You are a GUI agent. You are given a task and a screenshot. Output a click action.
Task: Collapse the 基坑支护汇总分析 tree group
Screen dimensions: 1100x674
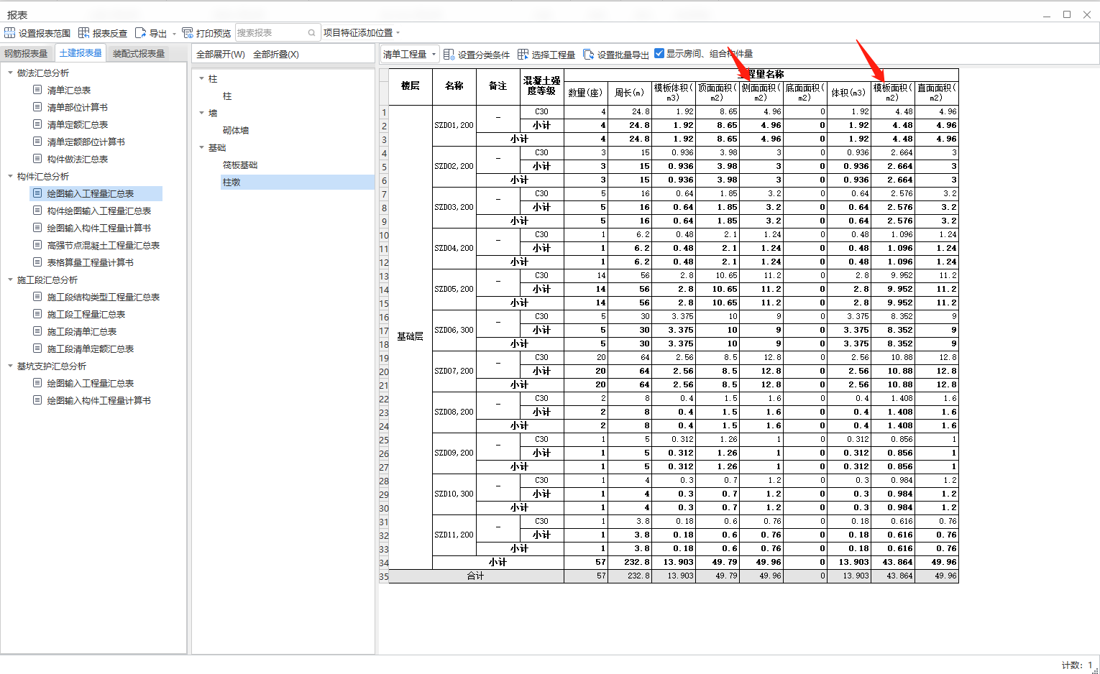(10, 366)
